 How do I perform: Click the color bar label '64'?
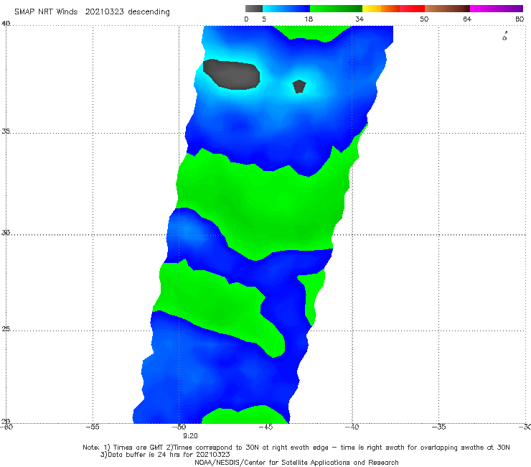[x=467, y=19]
